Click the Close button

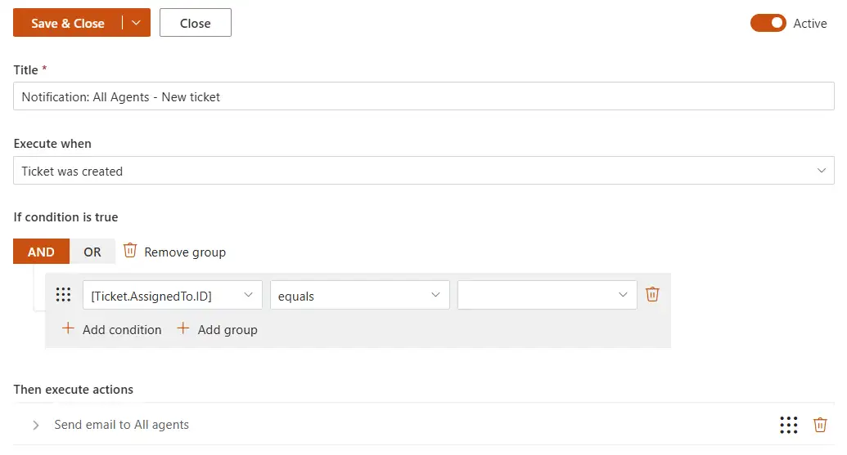pyautogui.click(x=196, y=23)
